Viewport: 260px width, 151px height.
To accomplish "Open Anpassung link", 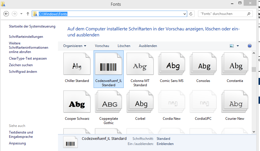I will pos(17,143).
